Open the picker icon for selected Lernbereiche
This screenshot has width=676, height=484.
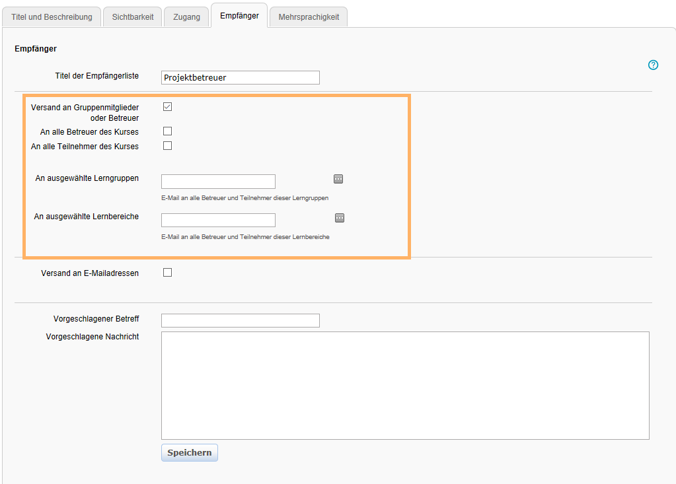pyautogui.click(x=340, y=218)
